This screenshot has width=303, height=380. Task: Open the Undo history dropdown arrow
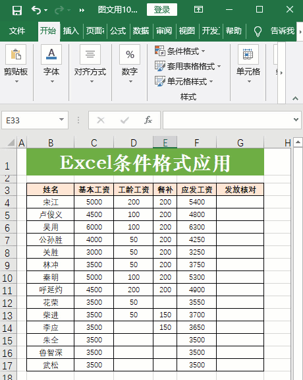45,10
